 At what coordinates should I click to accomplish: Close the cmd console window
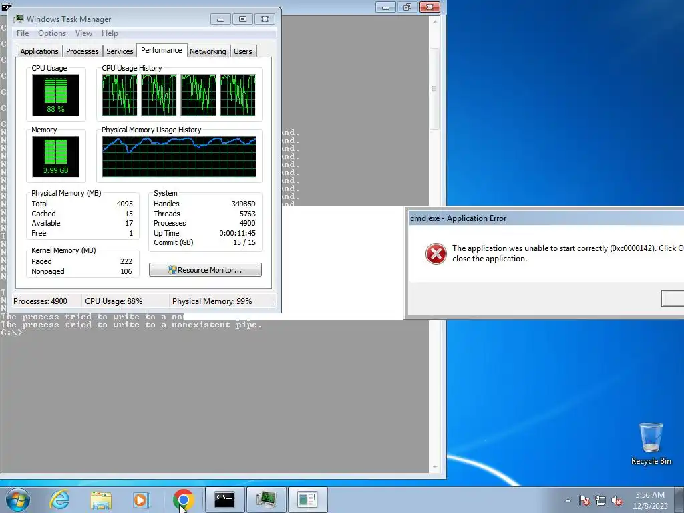click(430, 7)
